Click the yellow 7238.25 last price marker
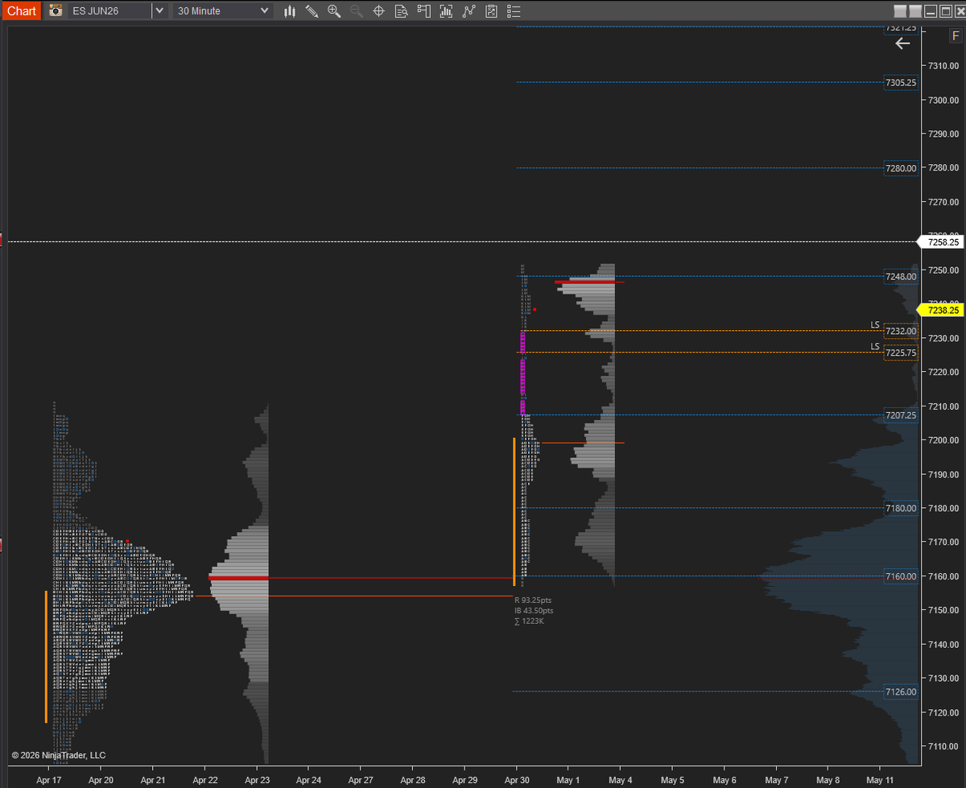966x788 pixels. [940, 310]
